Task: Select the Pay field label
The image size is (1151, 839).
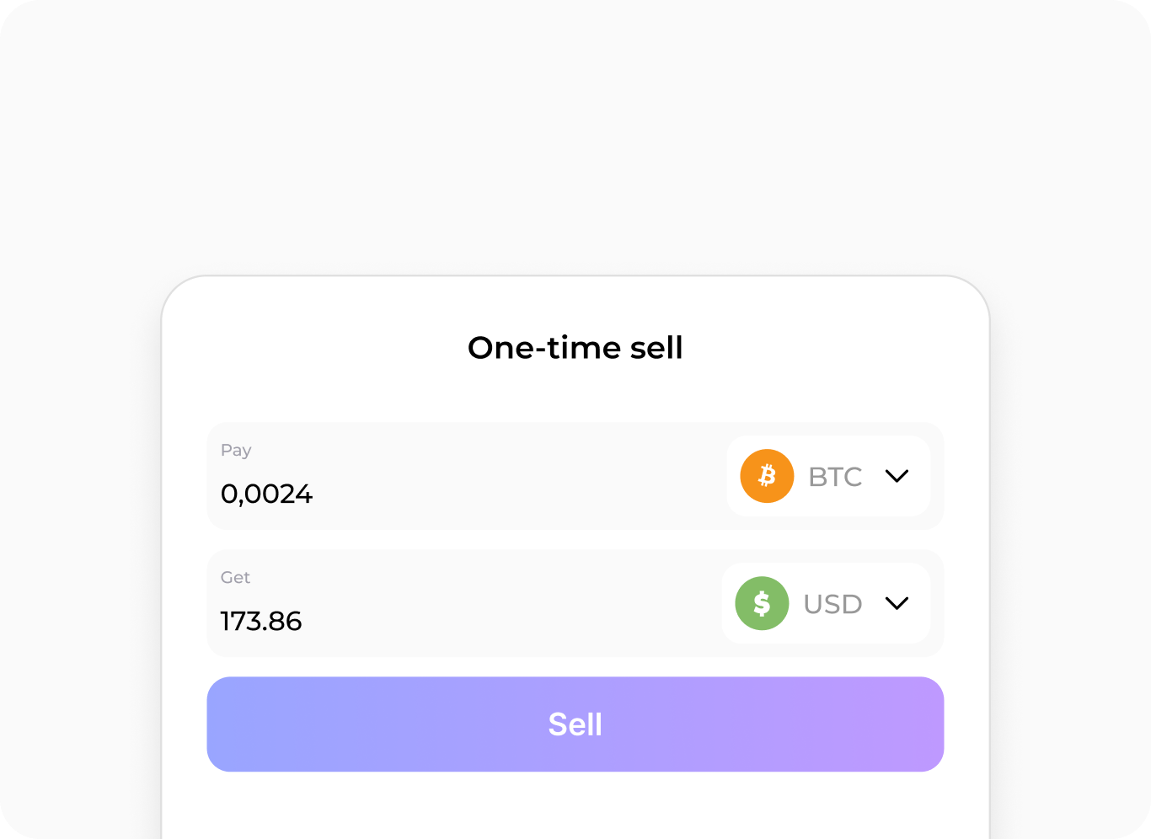Action: 236,450
